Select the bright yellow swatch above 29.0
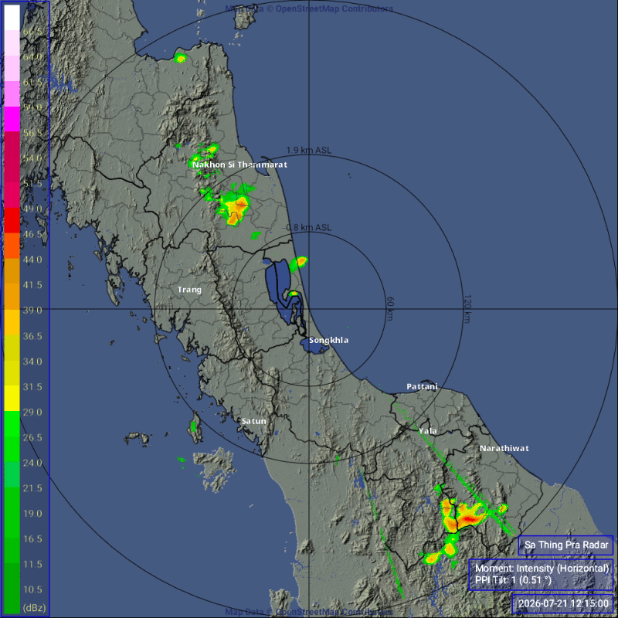 [12, 398]
